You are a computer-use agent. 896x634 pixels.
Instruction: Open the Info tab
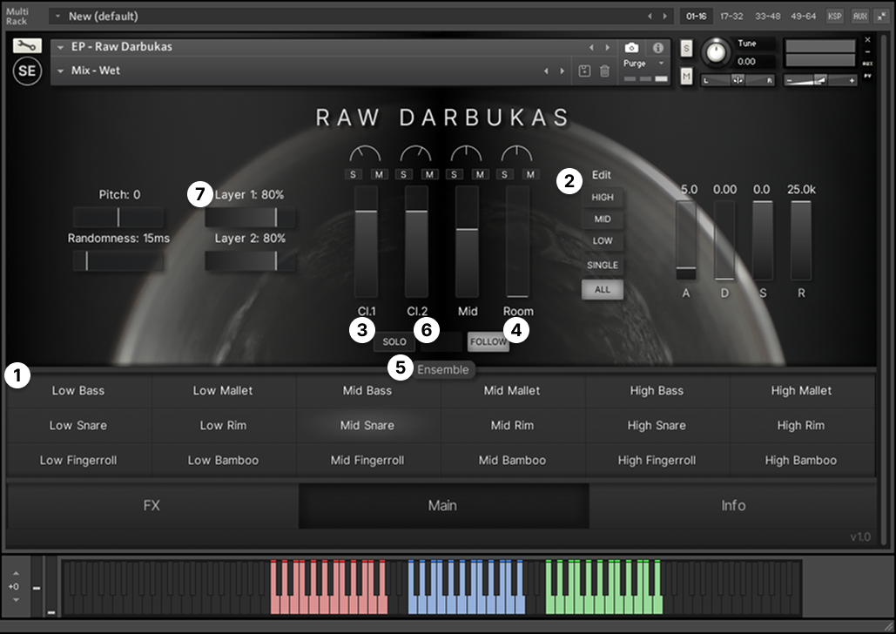(732, 505)
